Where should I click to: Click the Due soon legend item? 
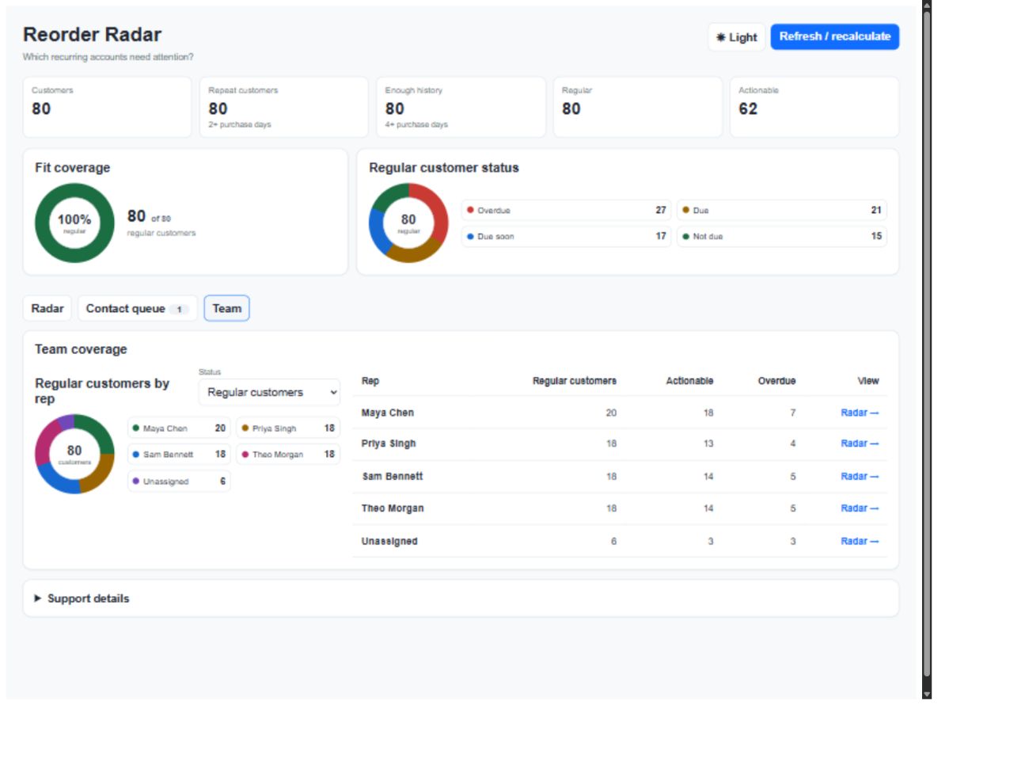tap(566, 236)
